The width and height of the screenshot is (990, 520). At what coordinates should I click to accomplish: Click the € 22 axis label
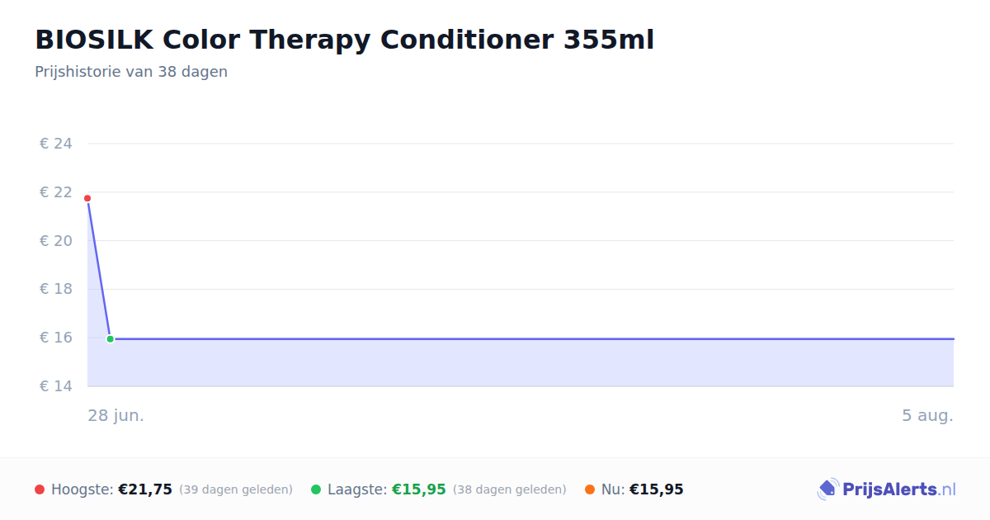pos(56,192)
